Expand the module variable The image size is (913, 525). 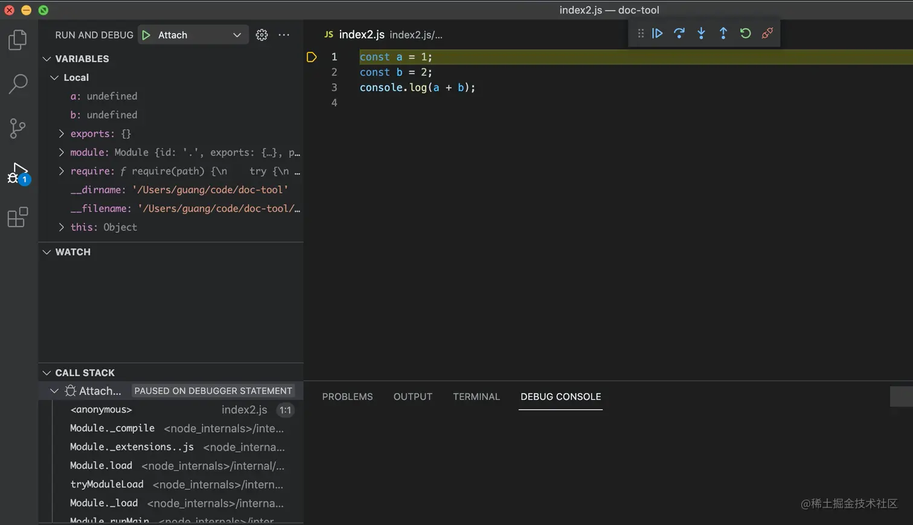61,152
